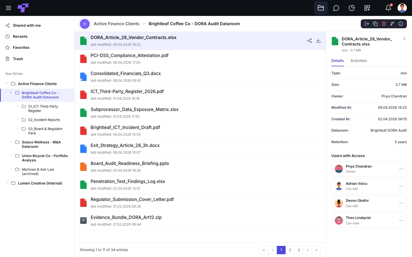Open Brightleaf_ICT_Incident_Draft.pdf
The image size is (412, 257).
click(200, 131)
